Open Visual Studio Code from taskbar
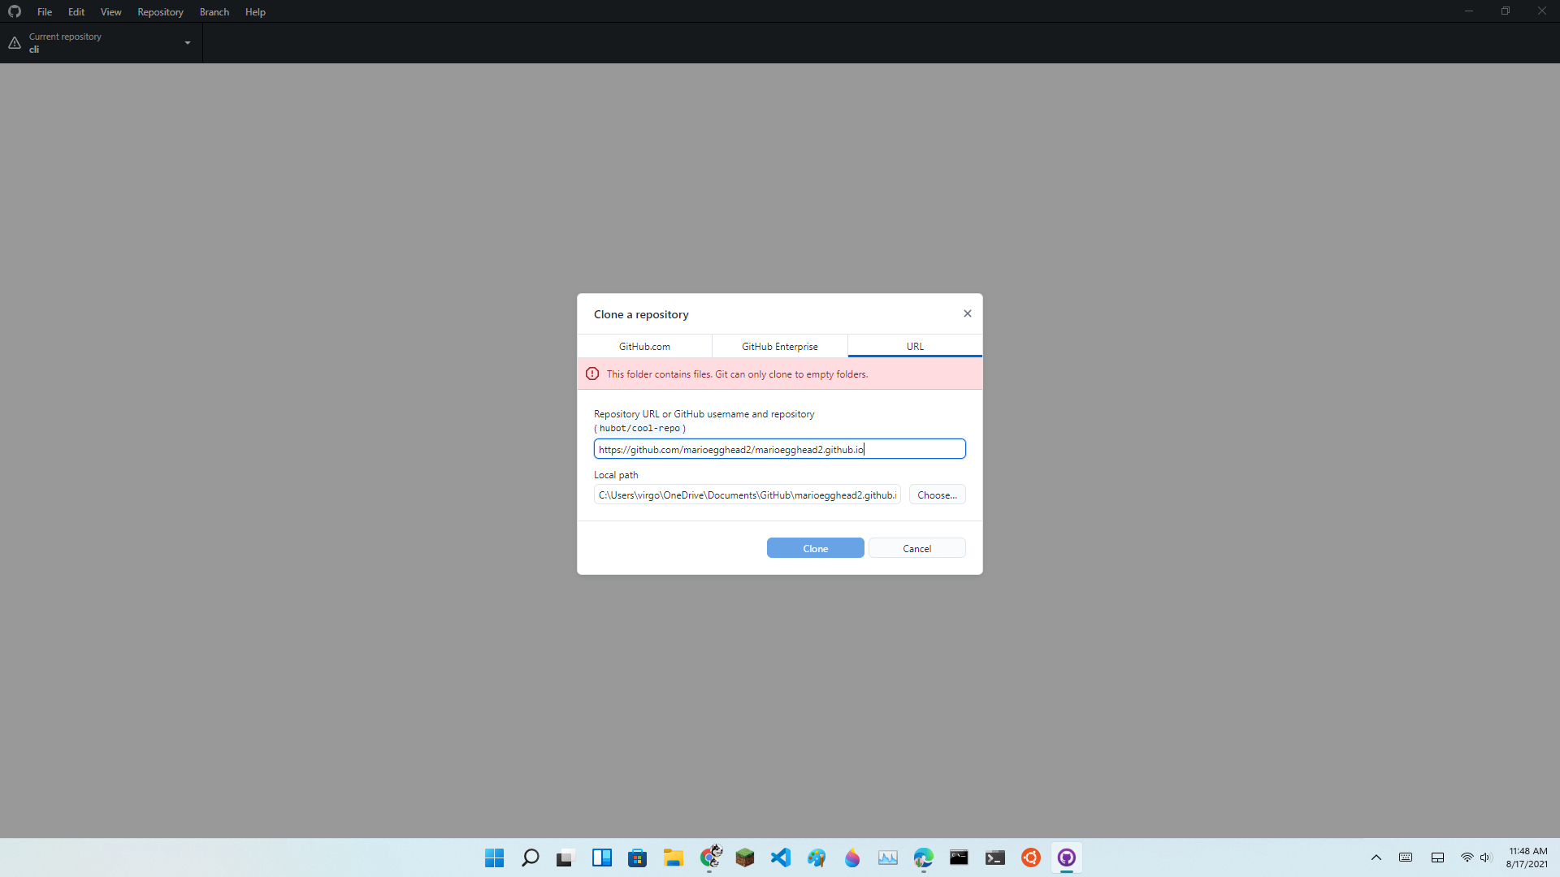Screen dimensions: 1560x877 click(x=780, y=858)
